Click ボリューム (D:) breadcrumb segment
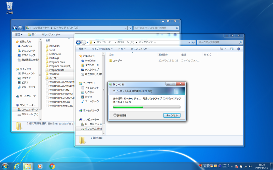The width and height of the screenshot is (273, 170). [126, 42]
